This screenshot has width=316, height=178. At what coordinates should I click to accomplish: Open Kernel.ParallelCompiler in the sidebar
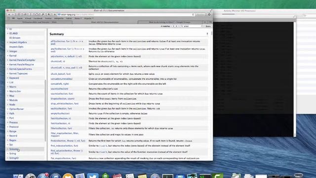click(x=22, y=60)
